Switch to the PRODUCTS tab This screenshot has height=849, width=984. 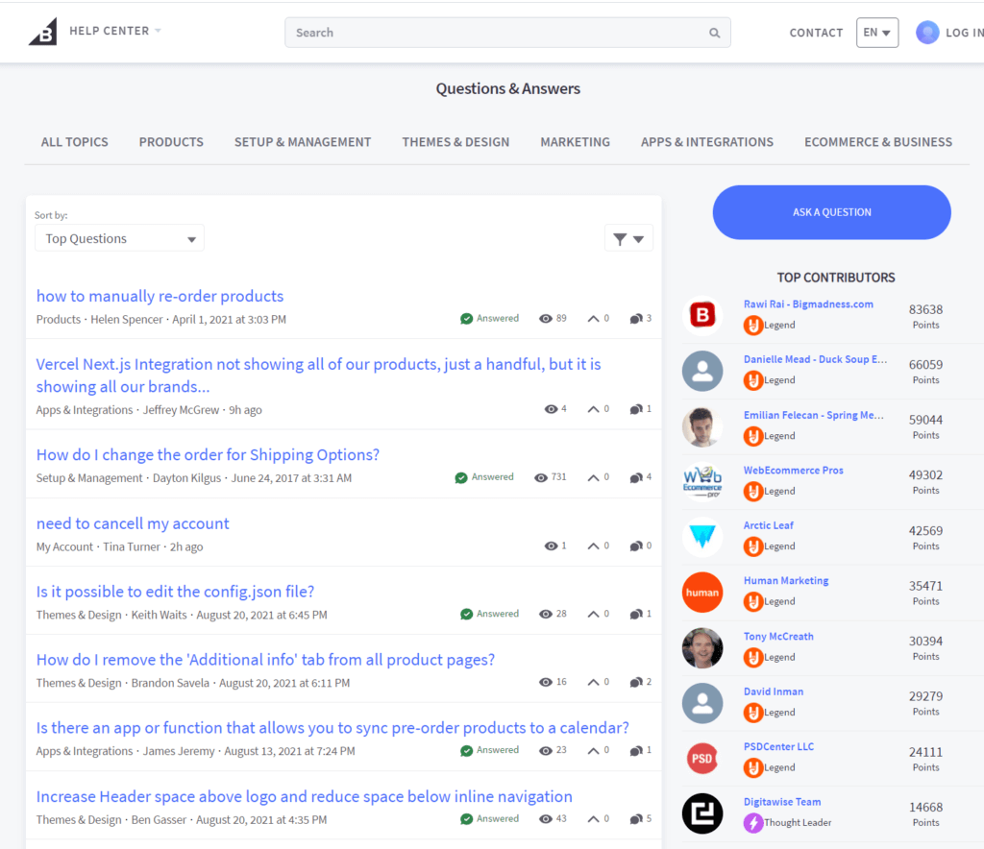coord(171,142)
